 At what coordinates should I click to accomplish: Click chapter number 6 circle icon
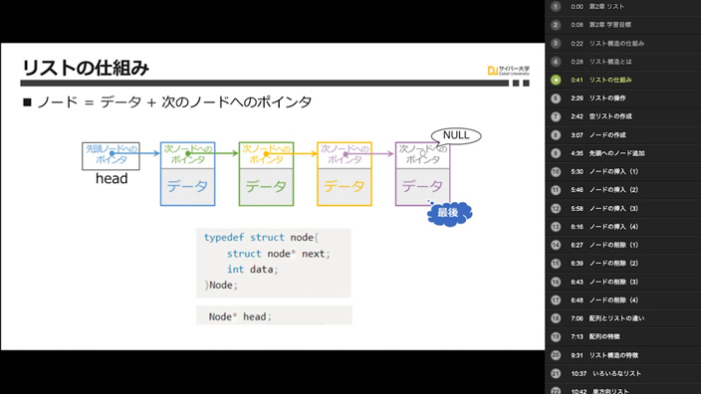[556, 98]
